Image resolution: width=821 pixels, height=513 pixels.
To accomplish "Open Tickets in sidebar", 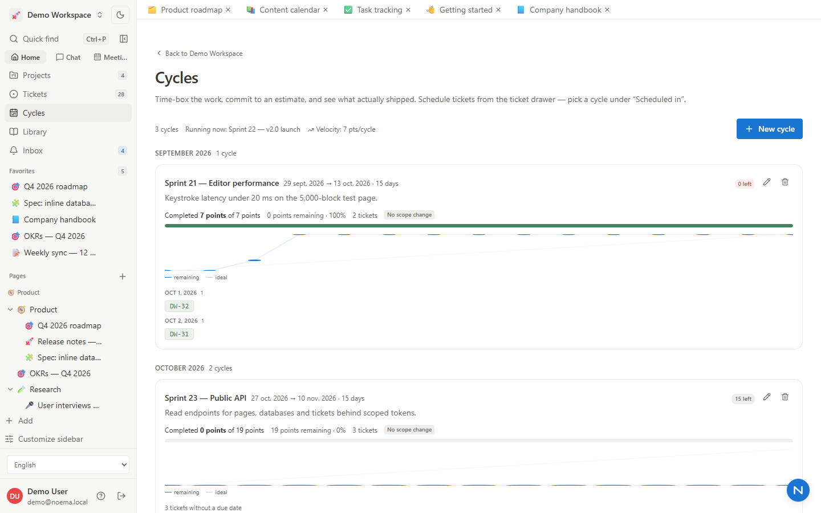I will click(68, 94).
